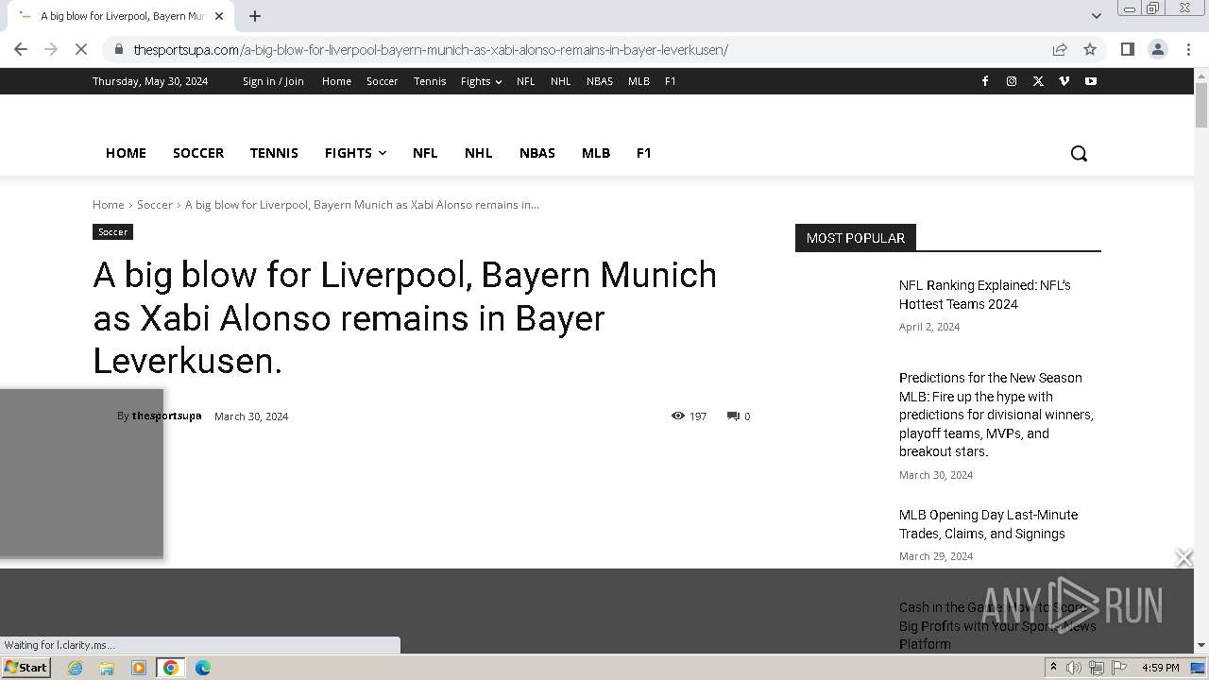Open author thesportsupa link
This screenshot has height=680, width=1209.
[x=166, y=416]
